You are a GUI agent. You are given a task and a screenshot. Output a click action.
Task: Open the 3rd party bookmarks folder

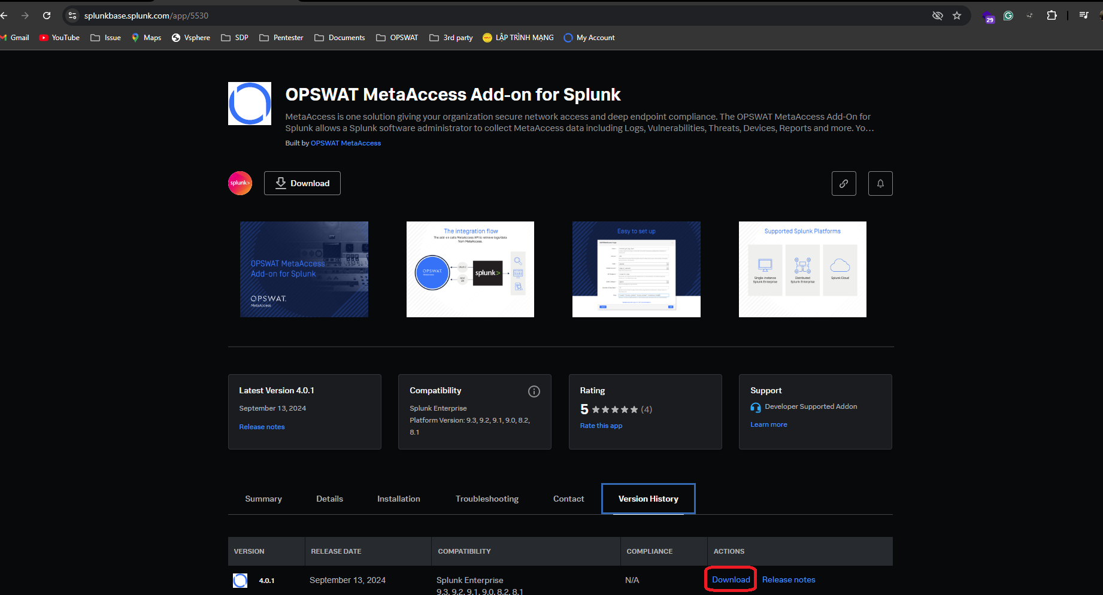[x=451, y=38]
